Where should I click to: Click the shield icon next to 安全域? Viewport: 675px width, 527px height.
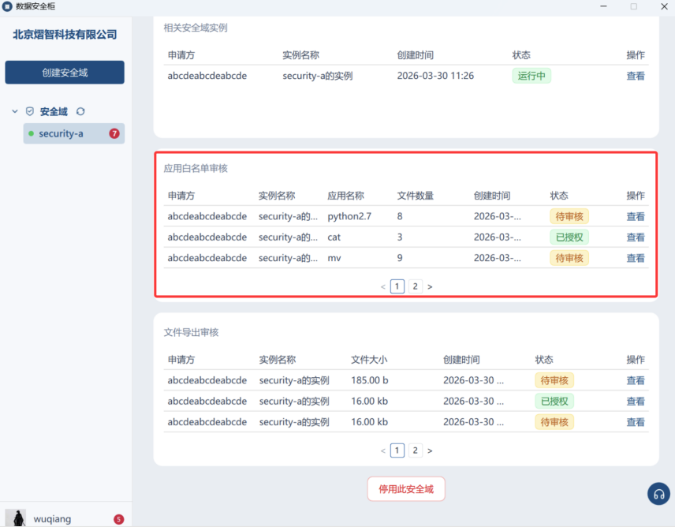pyautogui.click(x=30, y=111)
